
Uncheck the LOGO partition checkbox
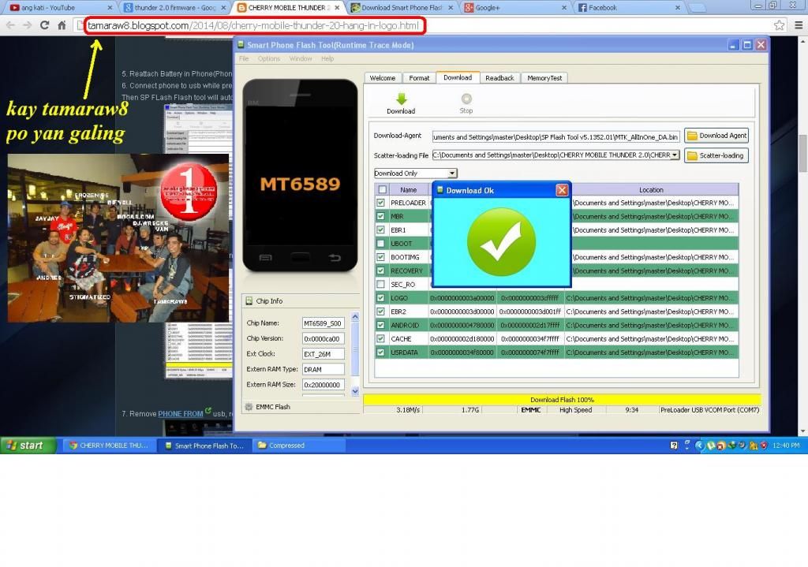click(x=381, y=297)
